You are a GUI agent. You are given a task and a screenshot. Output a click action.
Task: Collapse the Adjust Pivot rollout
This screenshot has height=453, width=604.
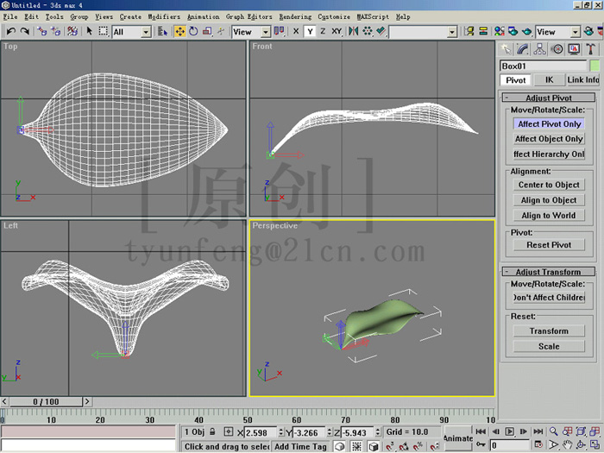(x=549, y=98)
